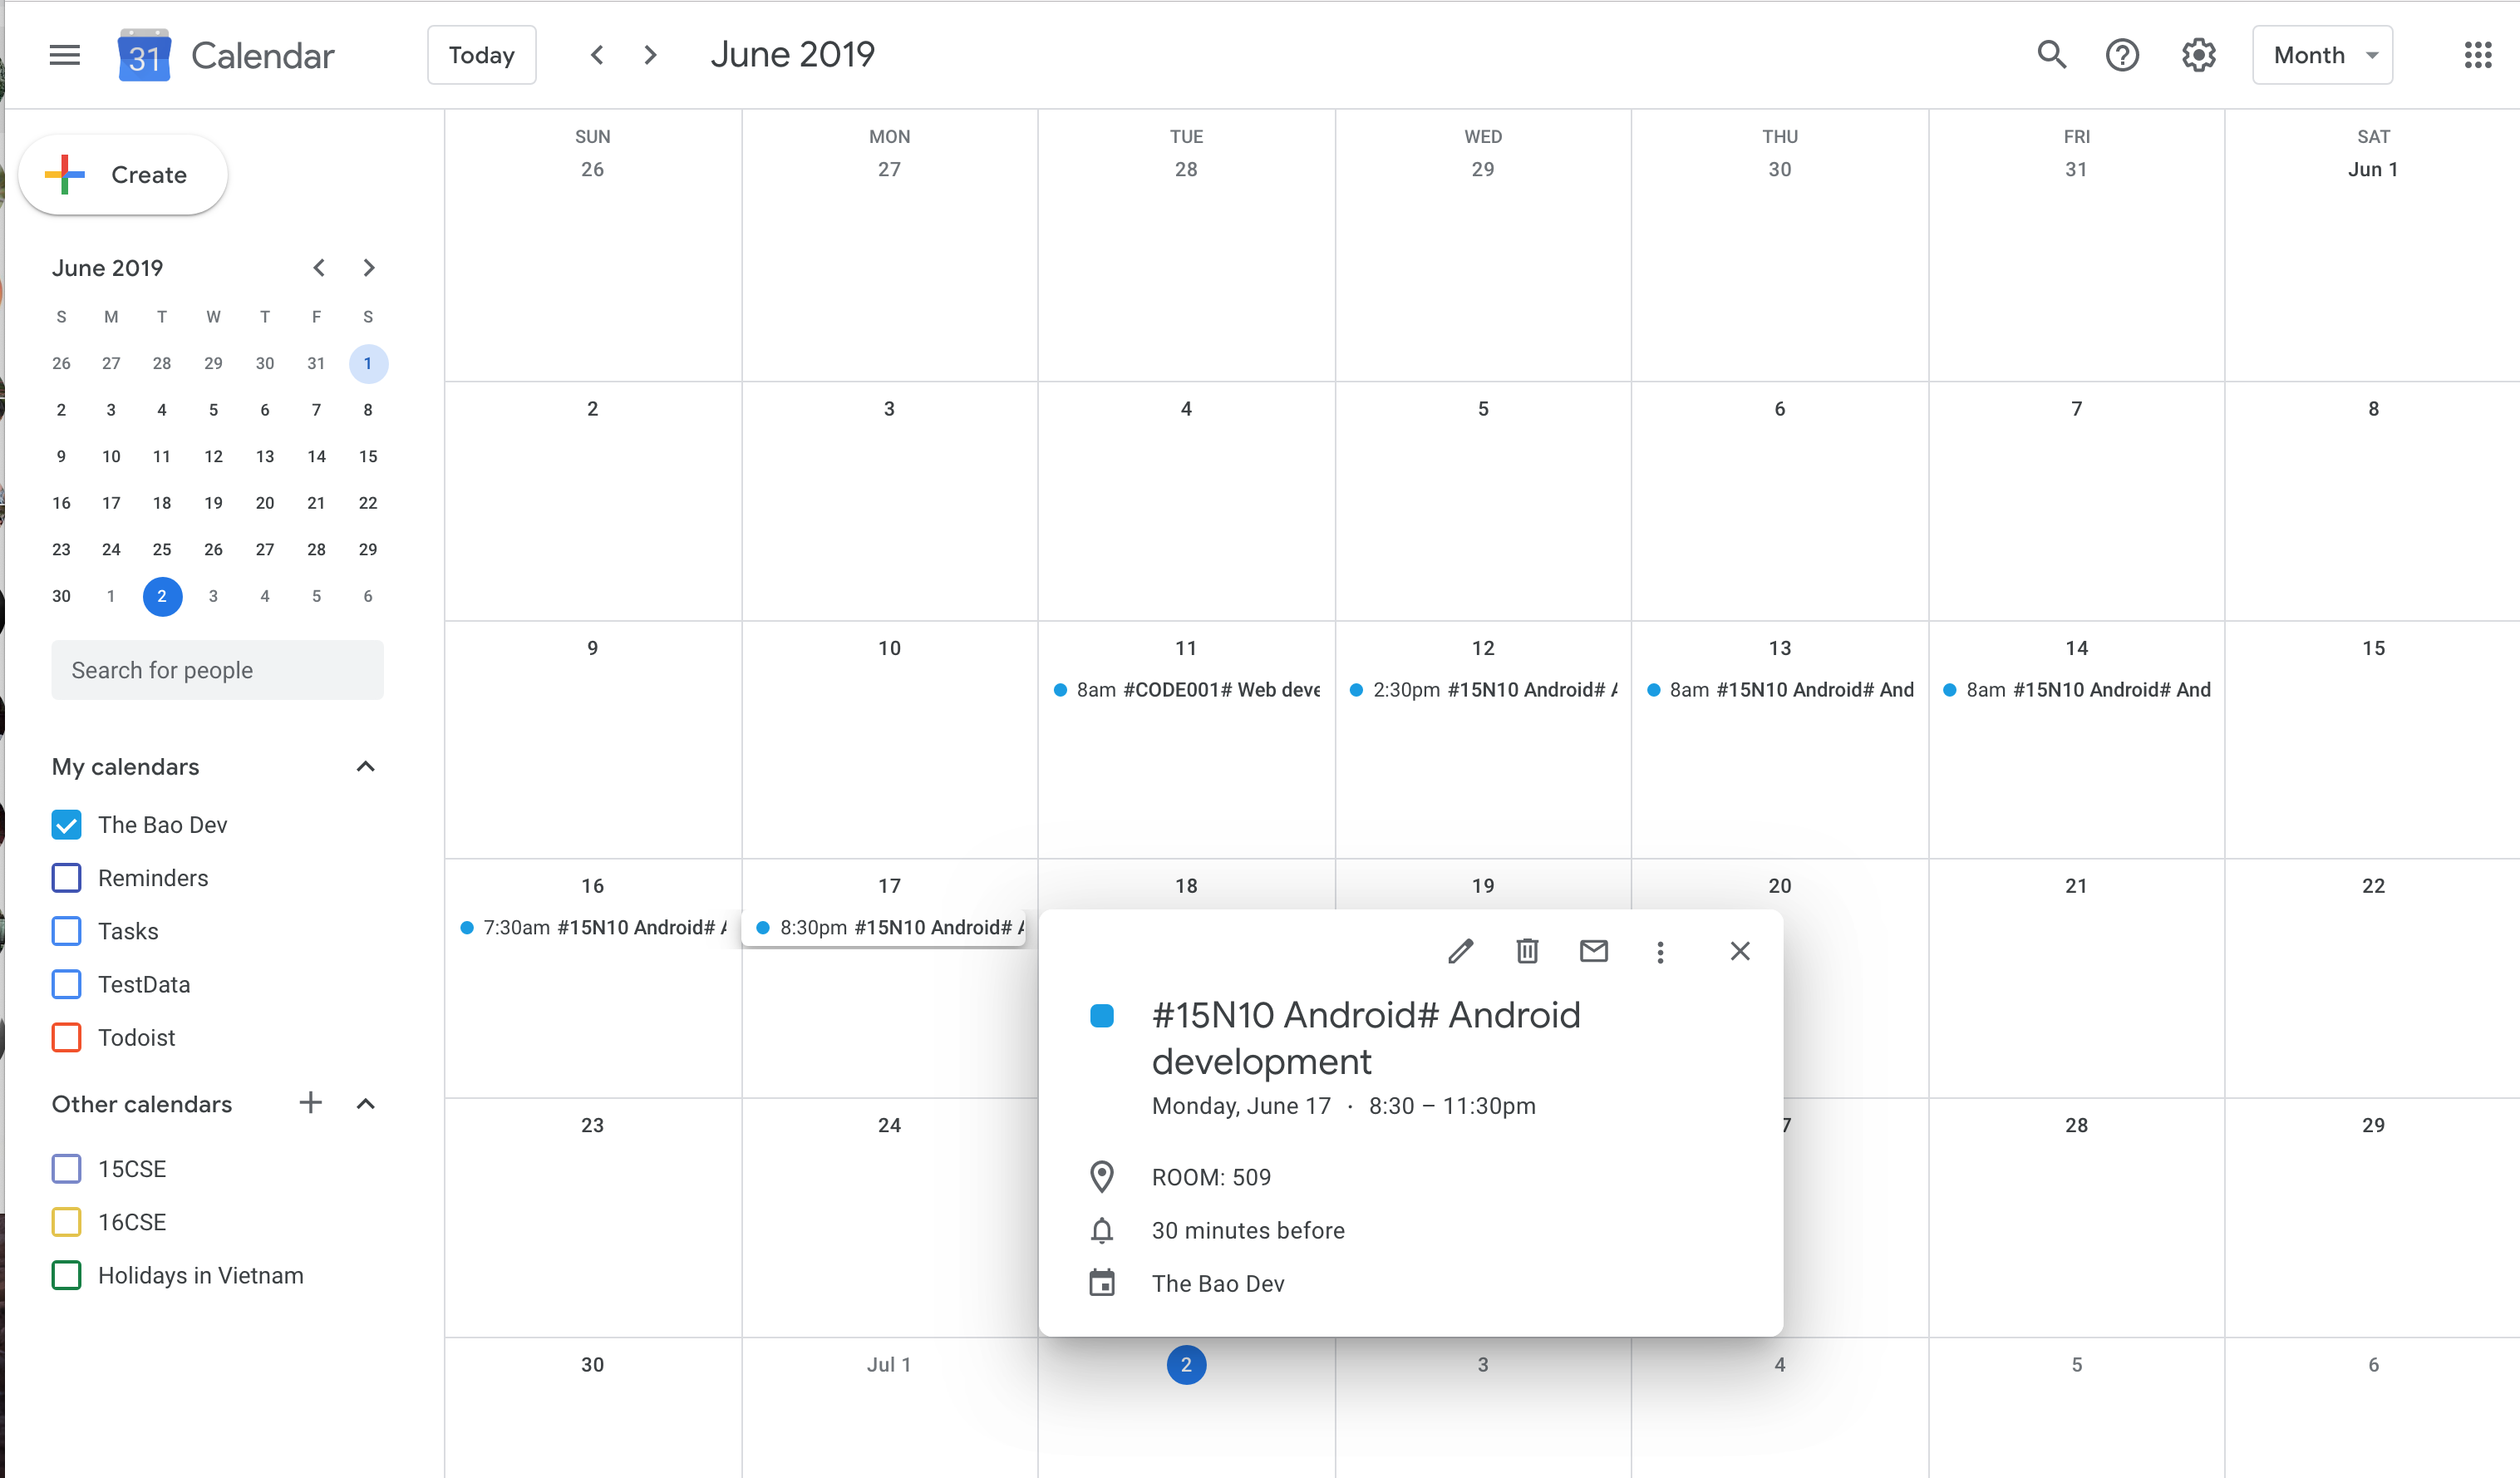
Task: Open the search magnifier icon
Action: pyautogui.click(x=2051, y=55)
